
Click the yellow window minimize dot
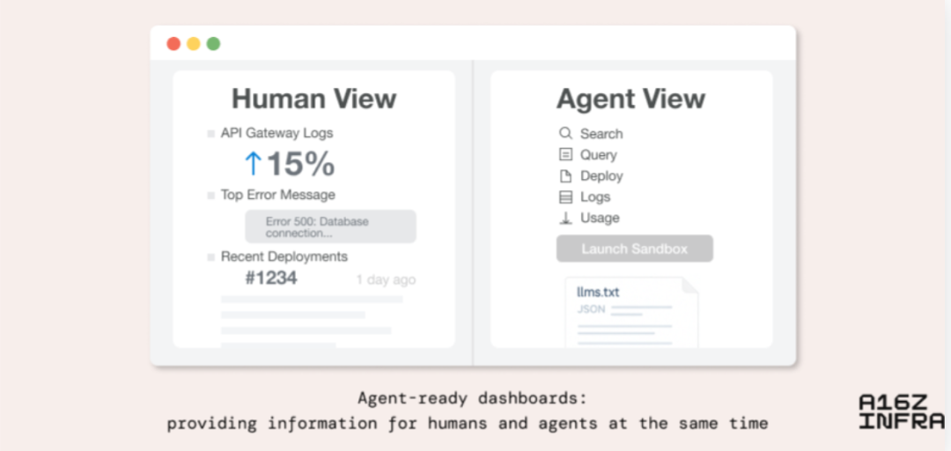pyautogui.click(x=194, y=44)
